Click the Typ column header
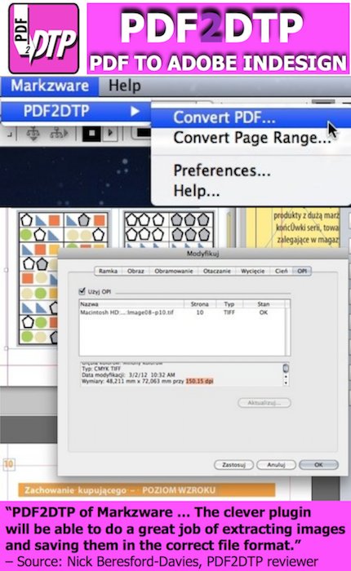The width and height of the screenshot is (351, 571). [x=229, y=304]
